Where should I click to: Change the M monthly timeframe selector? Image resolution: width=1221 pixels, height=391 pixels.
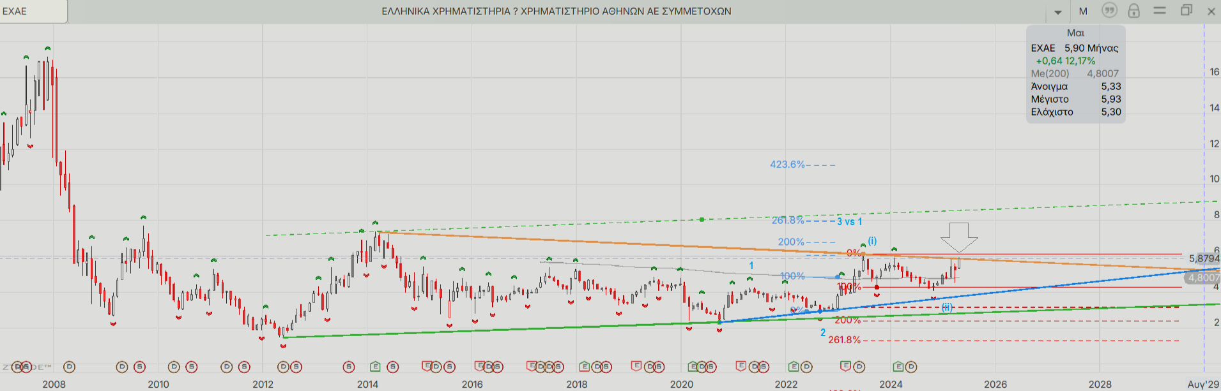[1083, 11]
